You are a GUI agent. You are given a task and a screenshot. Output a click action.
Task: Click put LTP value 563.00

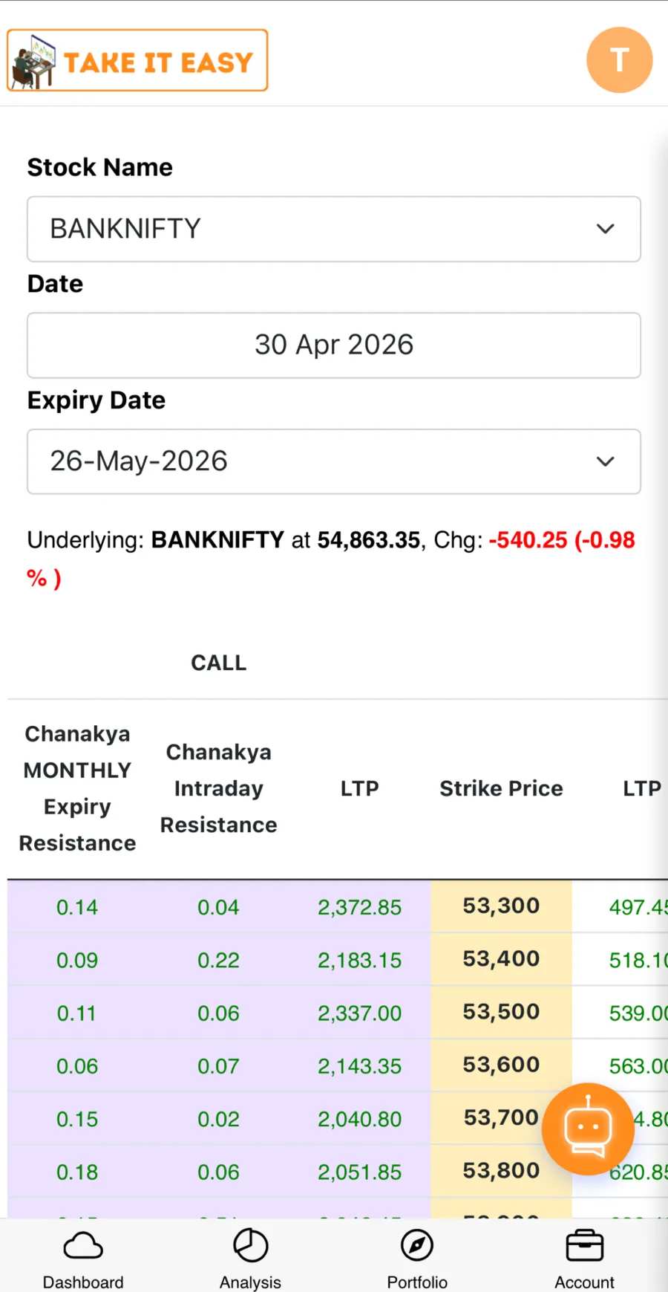(x=638, y=1066)
